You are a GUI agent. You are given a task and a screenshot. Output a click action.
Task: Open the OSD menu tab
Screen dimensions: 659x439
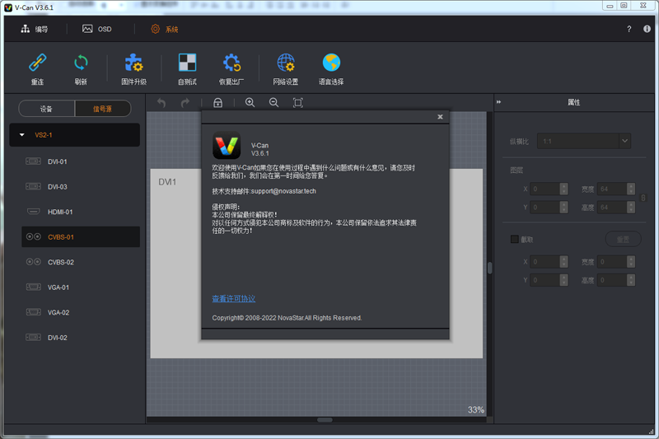tap(97, 30)
